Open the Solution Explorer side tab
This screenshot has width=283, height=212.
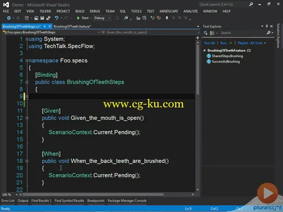[278, 36]
